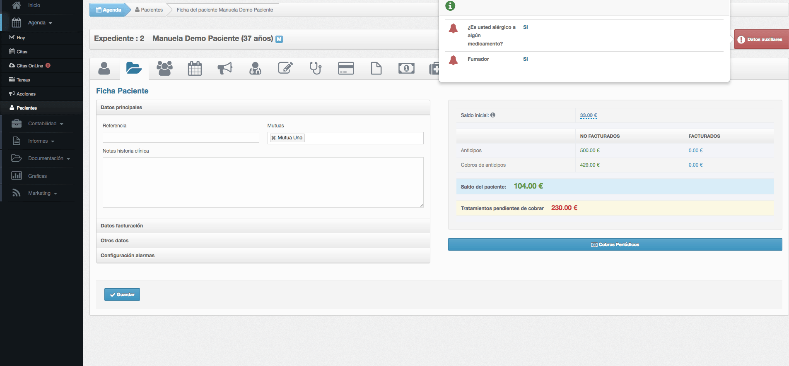Click the 500.00 € Anticipos value
The height and width of the screenshot is (366, 789).
coord(590,151)
